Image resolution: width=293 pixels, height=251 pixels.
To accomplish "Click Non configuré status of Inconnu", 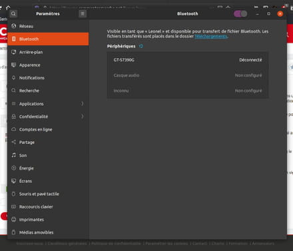I will pyautogui.click(x=248, y=91).
